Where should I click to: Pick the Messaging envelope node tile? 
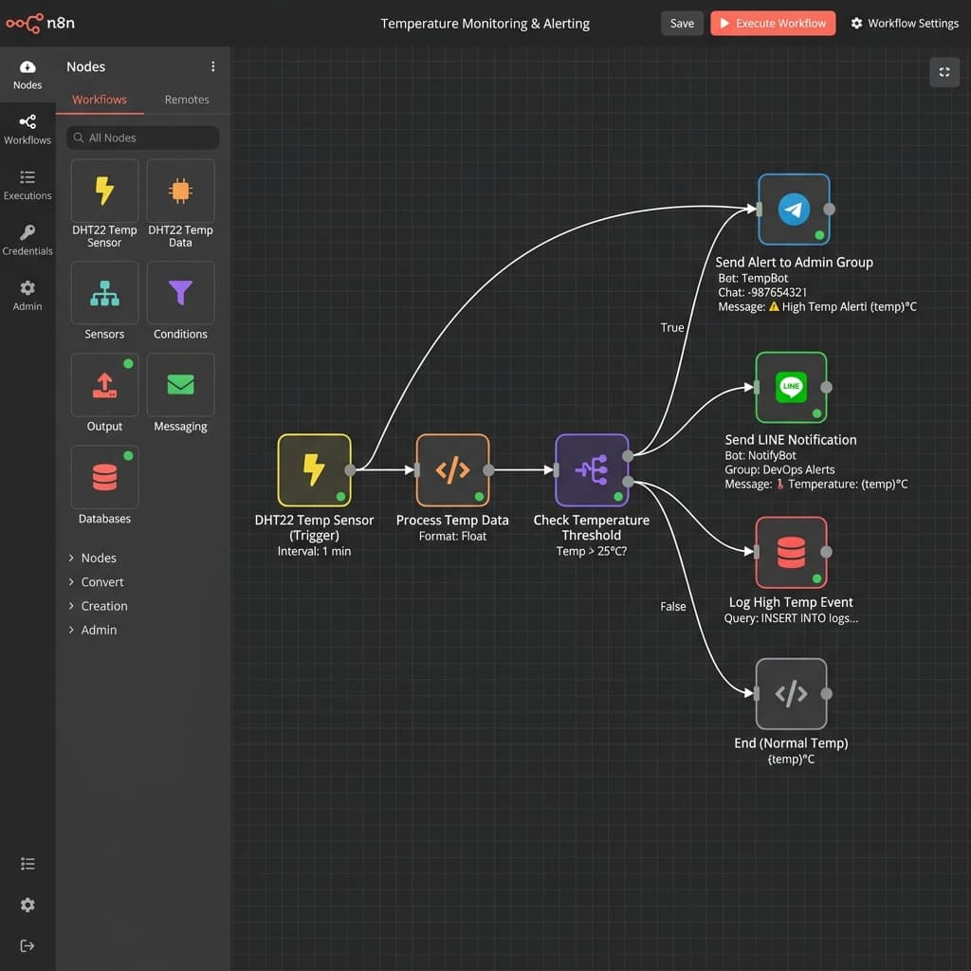point(180,385)
